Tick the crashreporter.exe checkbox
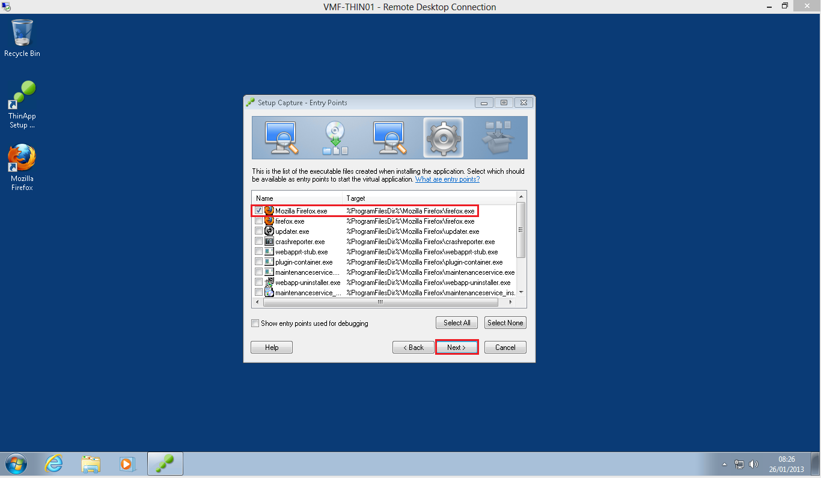The image size is (821, 478). click(x=258, y=242)
